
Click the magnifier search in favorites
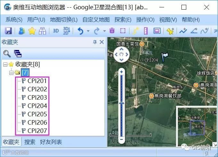(7, 54)
